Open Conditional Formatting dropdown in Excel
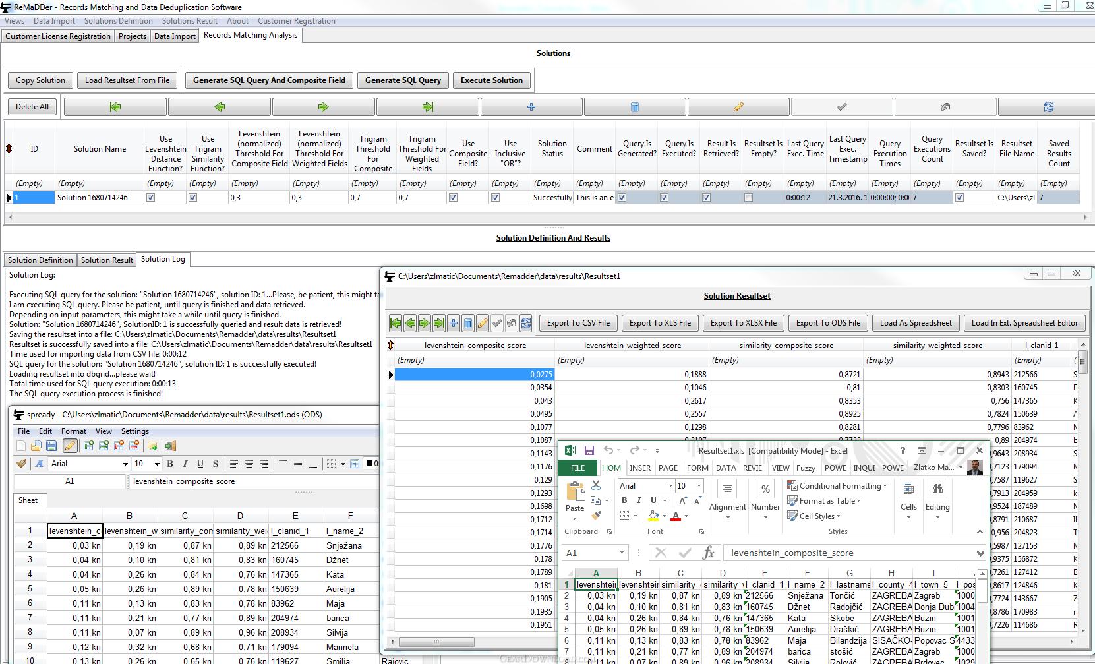 (x=837, y=486)
